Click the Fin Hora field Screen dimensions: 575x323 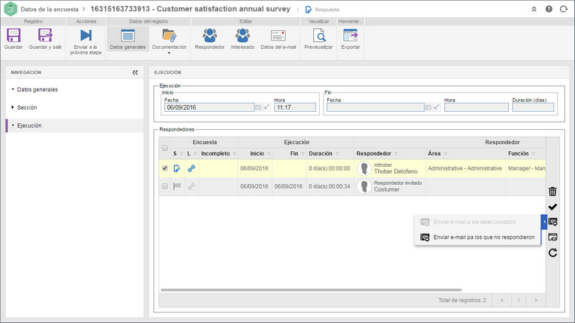(x=477, y=107)
